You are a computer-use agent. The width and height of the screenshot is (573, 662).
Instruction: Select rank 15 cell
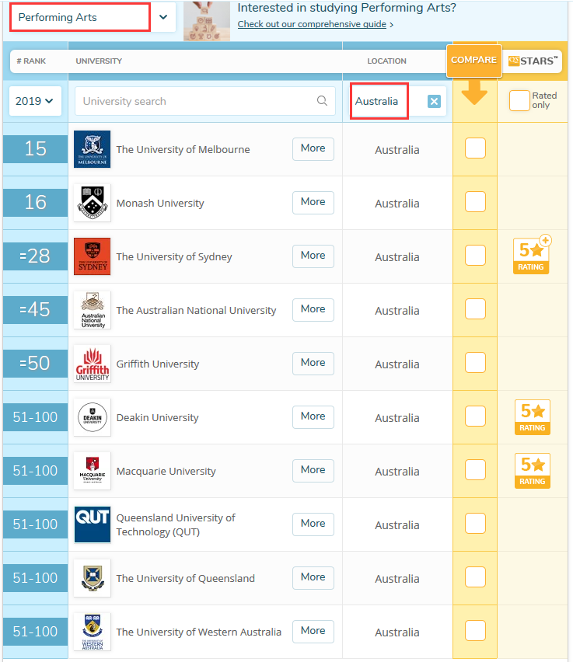pyautogui.click(x=35, y=148)
